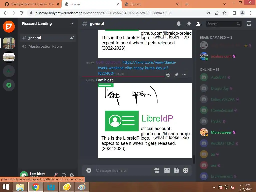The image size is (256, 192).
Task: Open the Chrome profile icon
Action: click(x=242, y=13)
